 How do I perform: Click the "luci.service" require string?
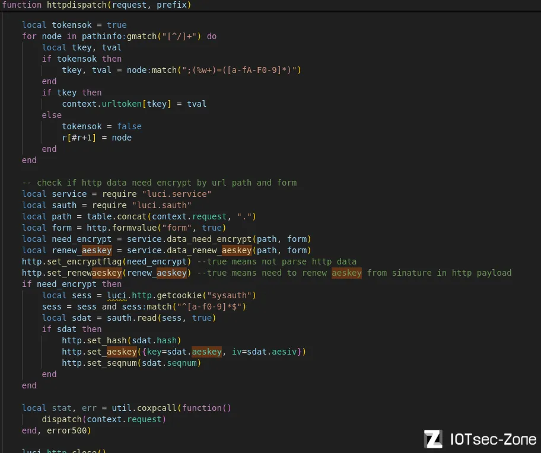177,194
